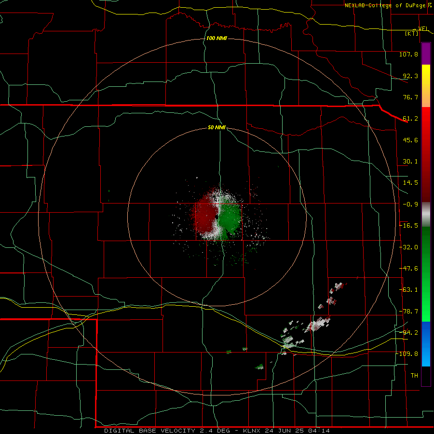Click the 14.5 velocity scale value
Viewport: 434px width, 434px height.
pyautogui.click(x=410, y=183)
